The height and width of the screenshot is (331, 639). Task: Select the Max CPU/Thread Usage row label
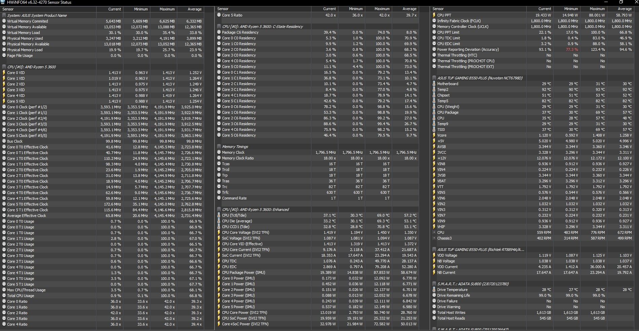coord(26,290)
